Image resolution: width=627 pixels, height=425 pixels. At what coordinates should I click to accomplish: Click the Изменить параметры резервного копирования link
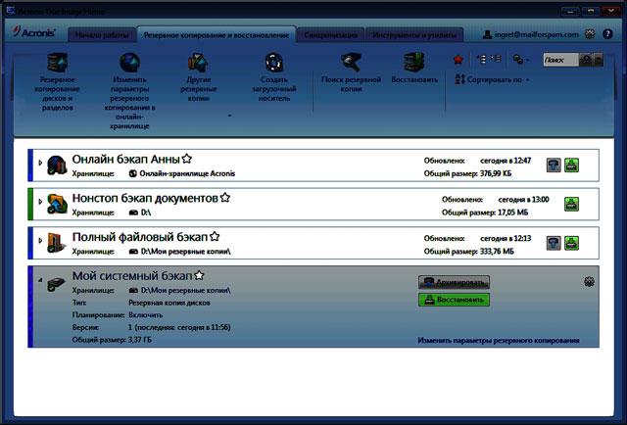click(498, 341)
